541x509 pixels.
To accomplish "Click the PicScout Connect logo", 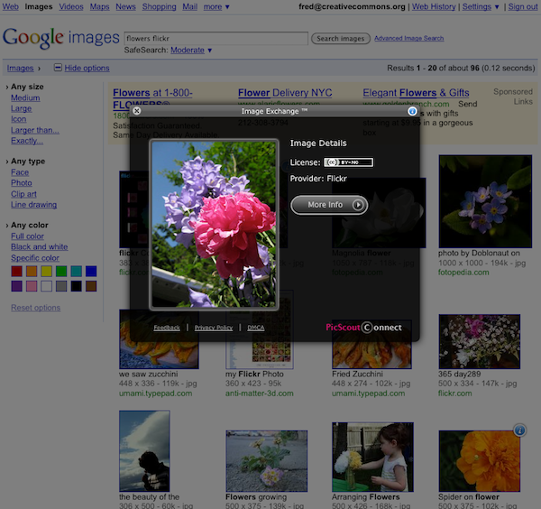I will coord(363,328).
